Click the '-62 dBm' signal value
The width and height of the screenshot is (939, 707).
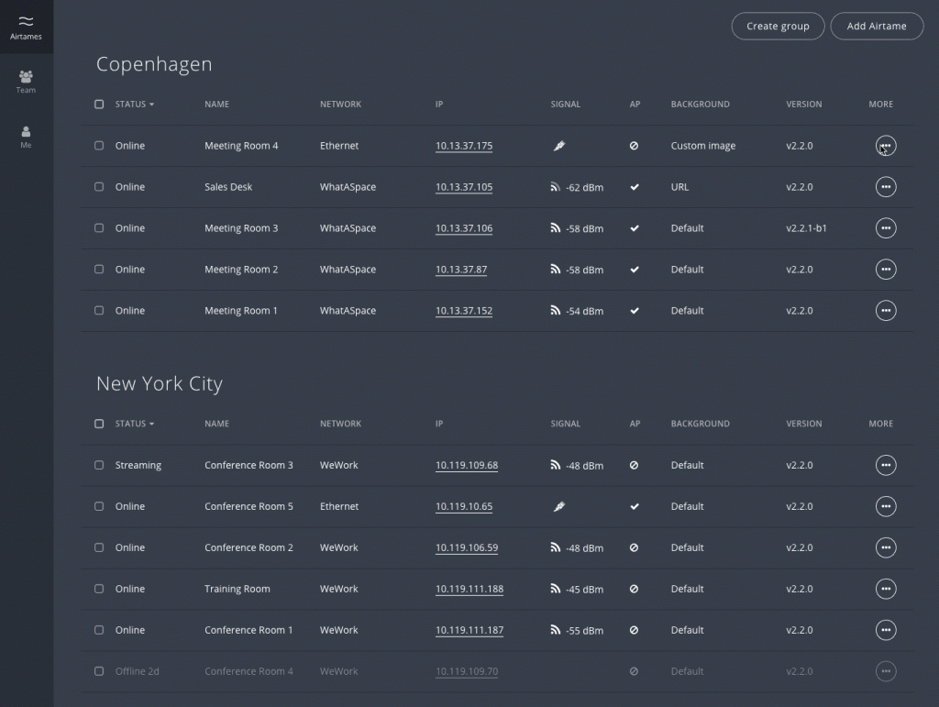[x=584, y=187]
